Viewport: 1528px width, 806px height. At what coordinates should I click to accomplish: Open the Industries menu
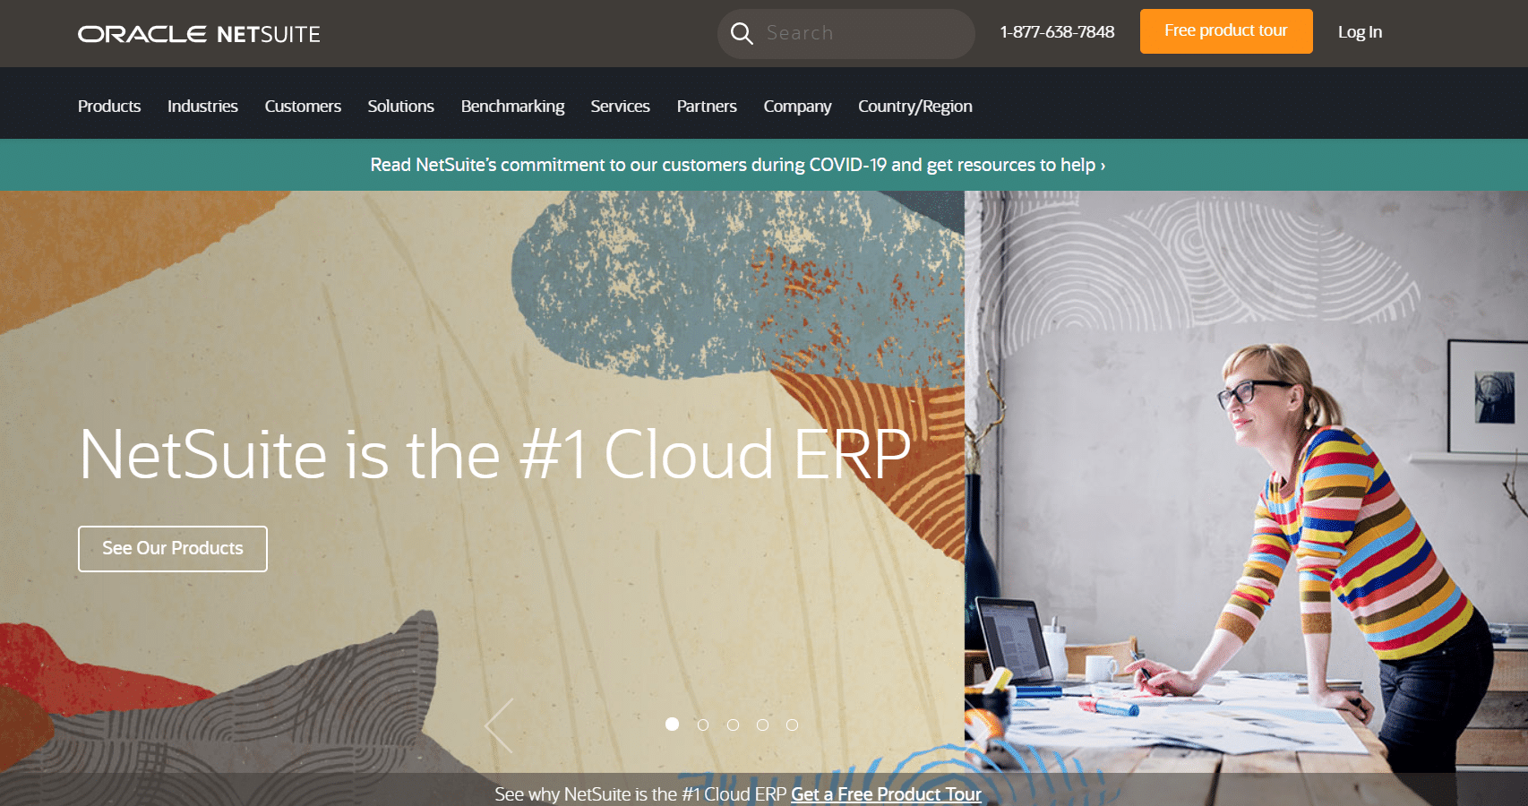[202, 107]
